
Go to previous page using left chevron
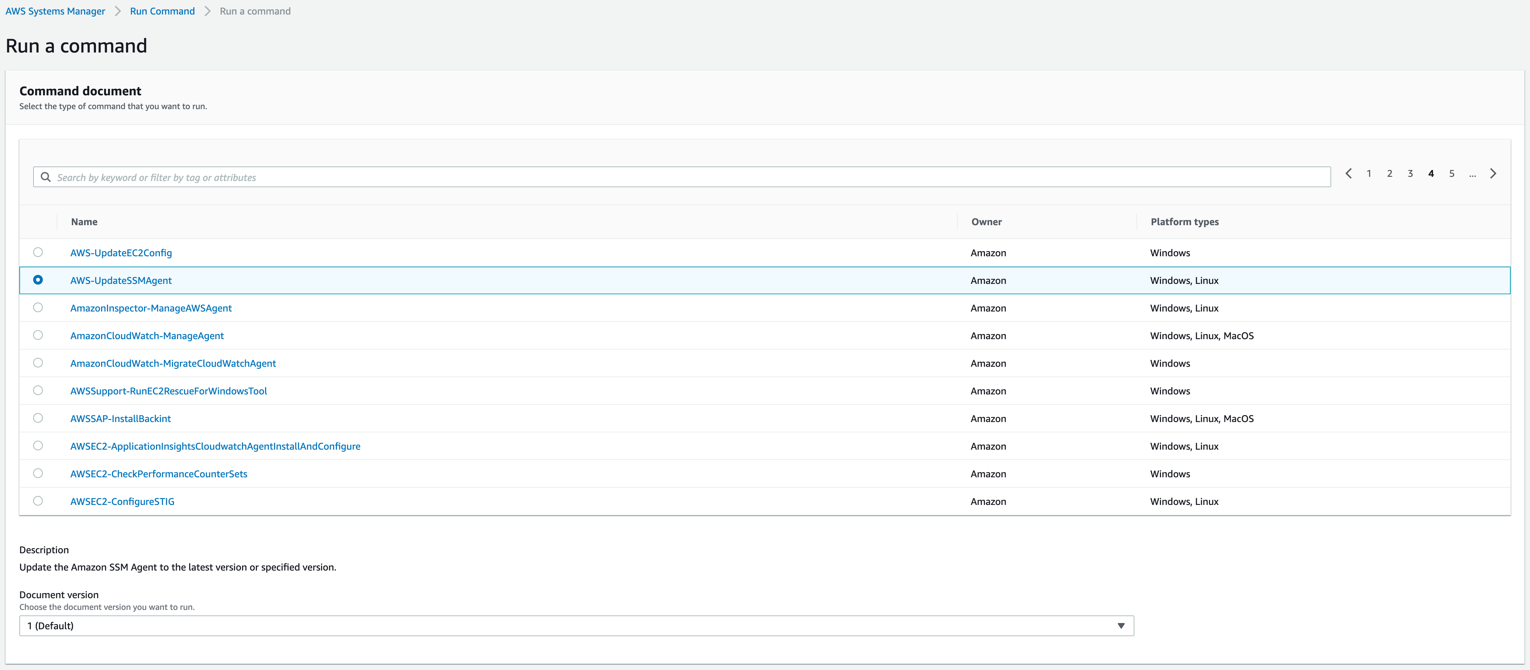1349,173
